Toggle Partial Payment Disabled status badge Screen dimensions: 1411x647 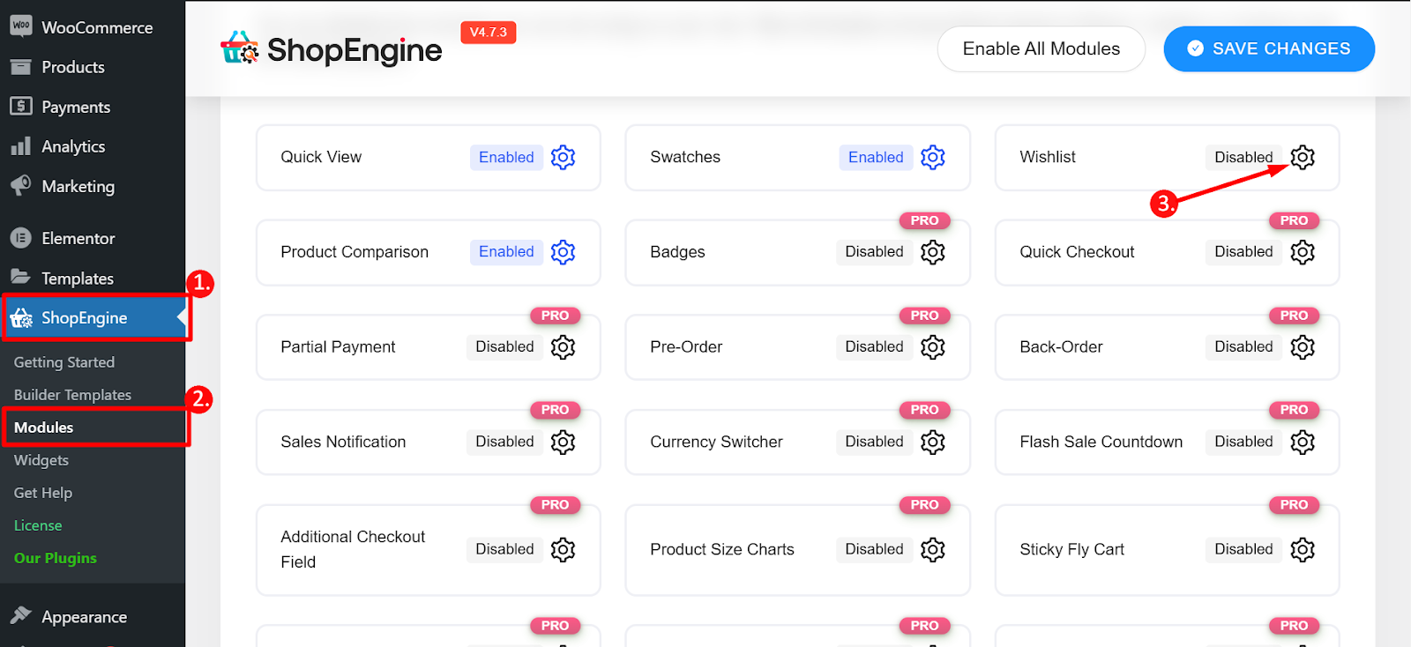pyautogui.click(x=504, y=347)
